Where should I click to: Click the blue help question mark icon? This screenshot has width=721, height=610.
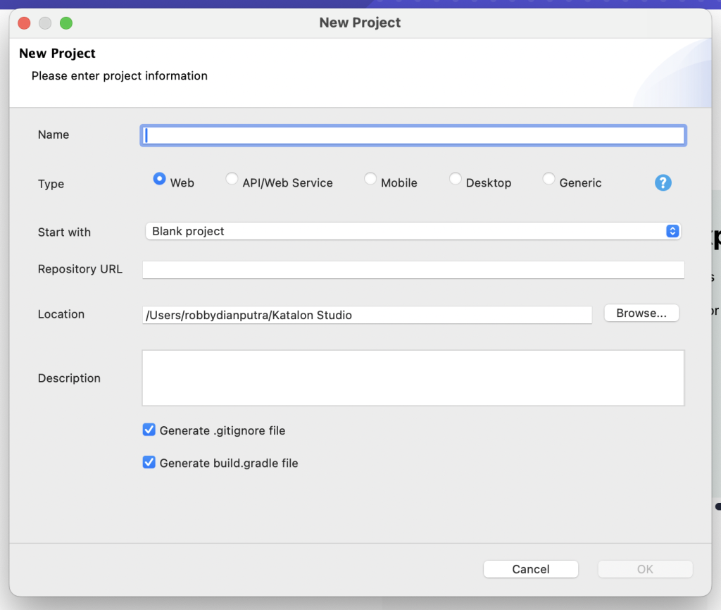(x=663, y=183)
